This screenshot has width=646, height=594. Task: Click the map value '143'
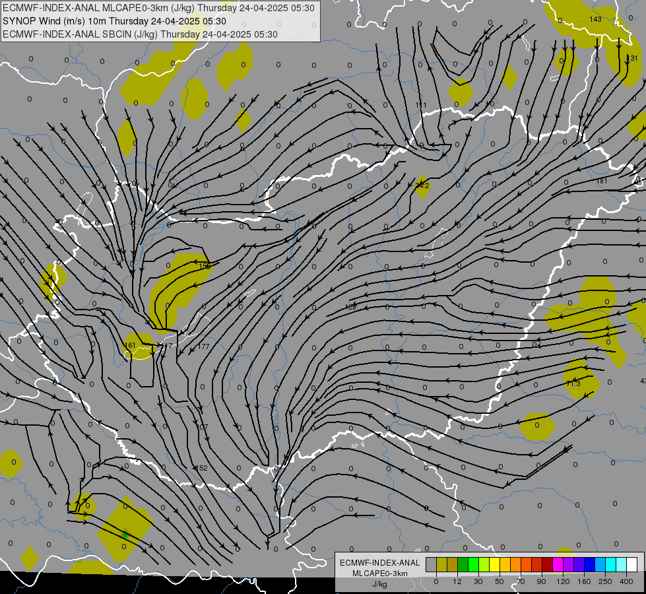(x=595, y=19)
